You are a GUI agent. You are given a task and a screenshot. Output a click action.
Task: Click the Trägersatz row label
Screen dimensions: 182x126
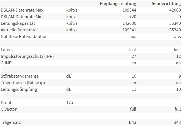[x=11, y=122]
